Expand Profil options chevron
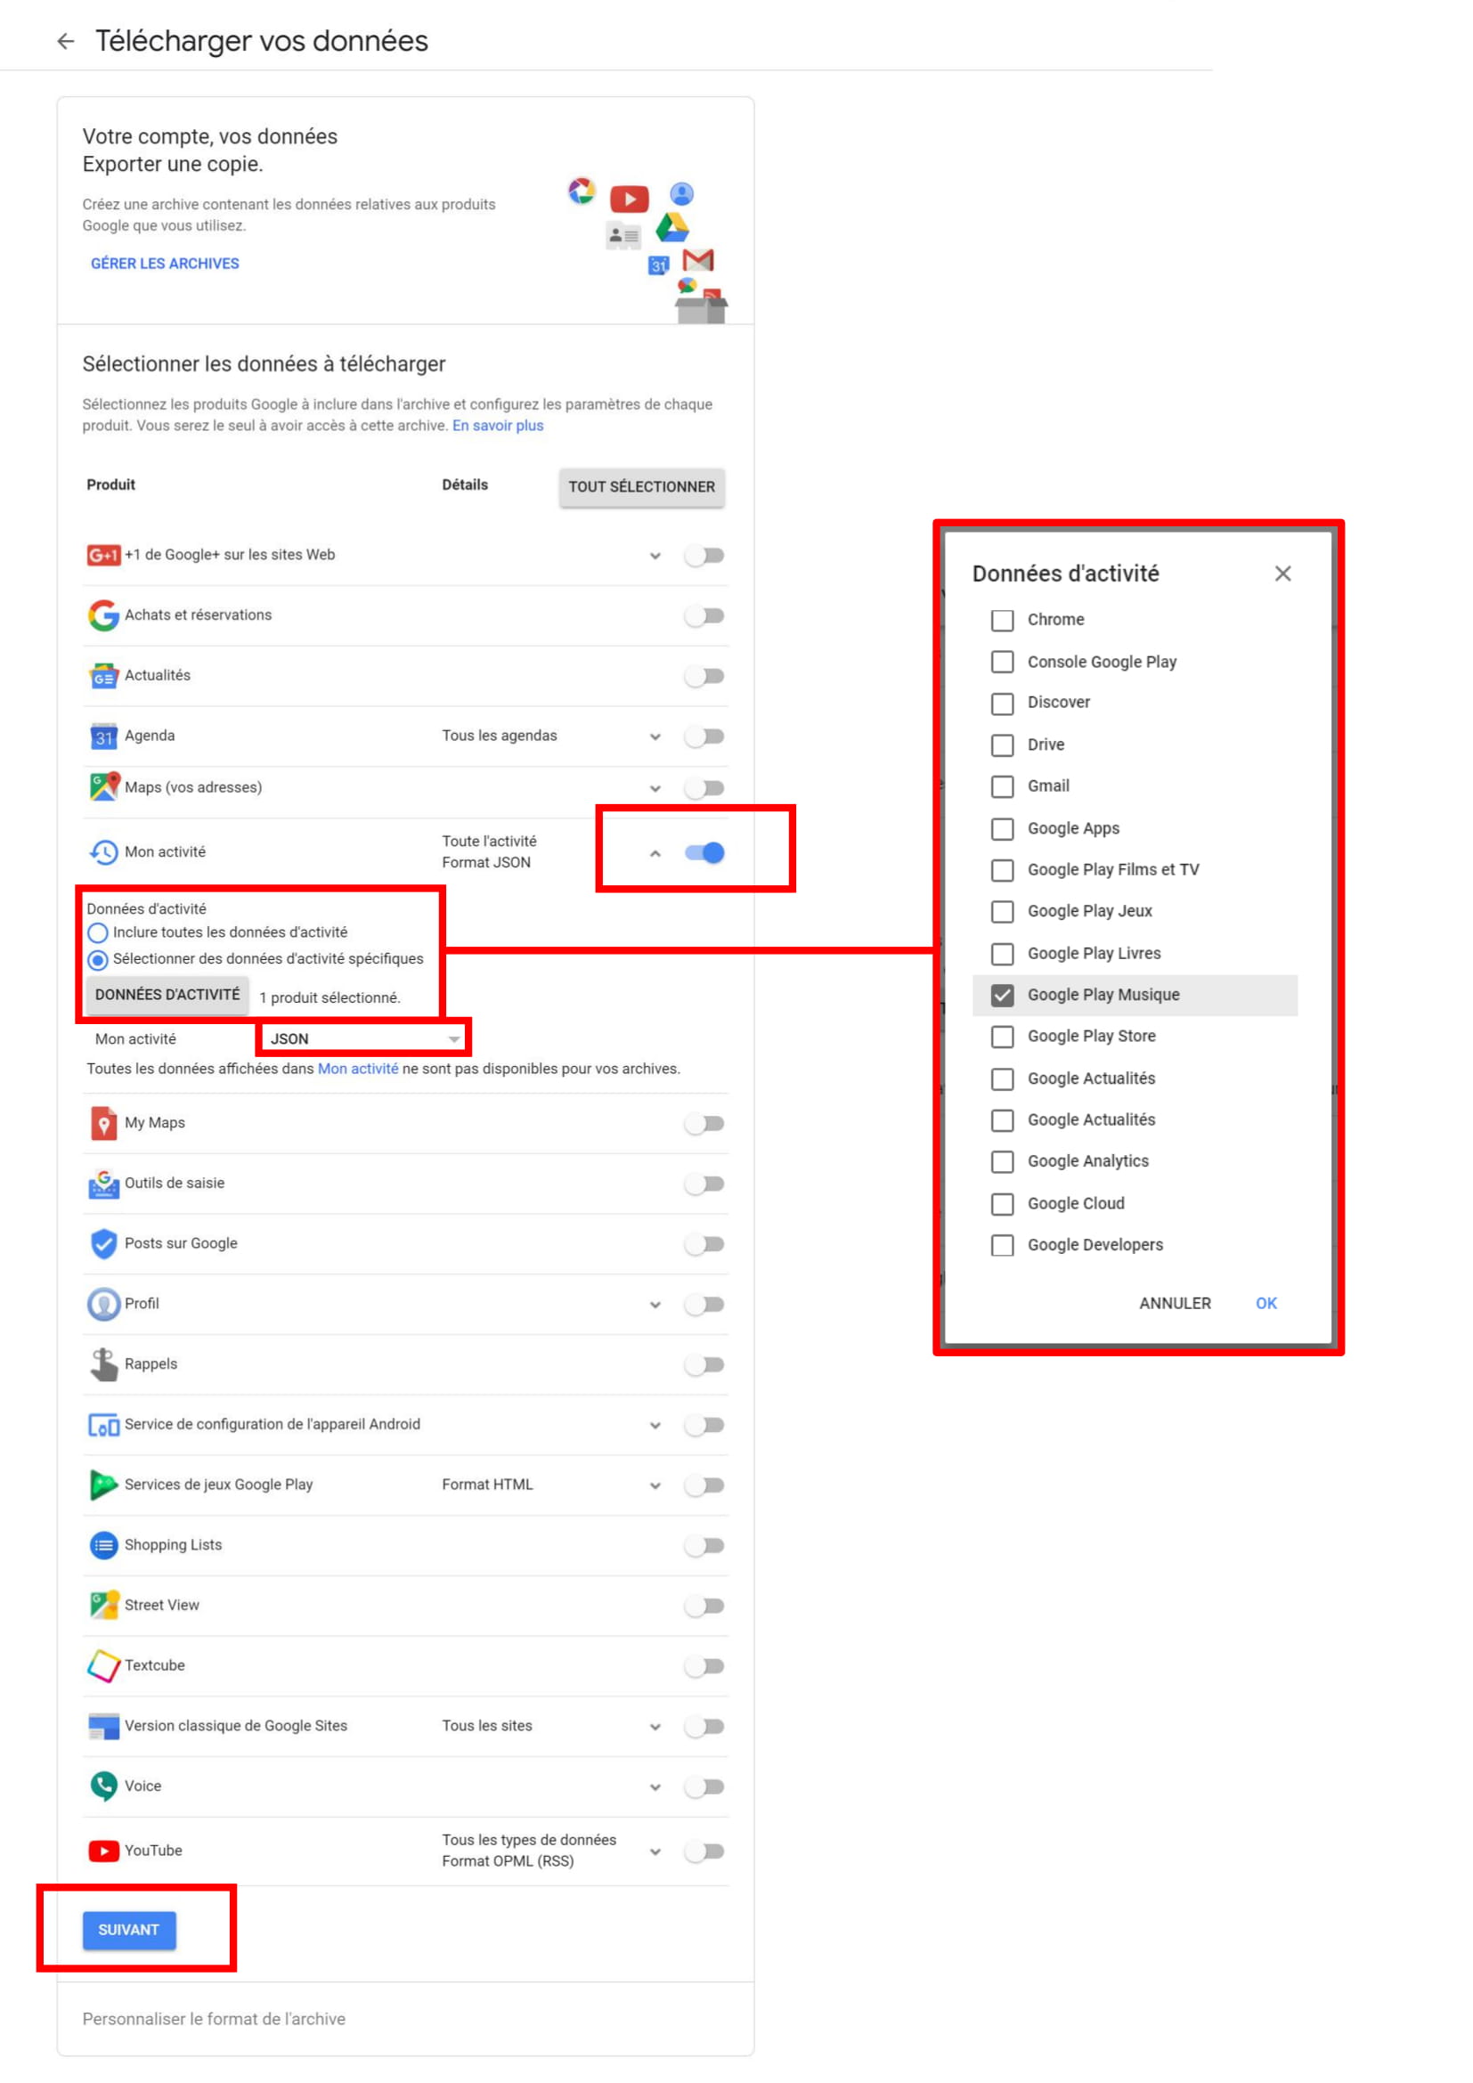 [655, 1306]
